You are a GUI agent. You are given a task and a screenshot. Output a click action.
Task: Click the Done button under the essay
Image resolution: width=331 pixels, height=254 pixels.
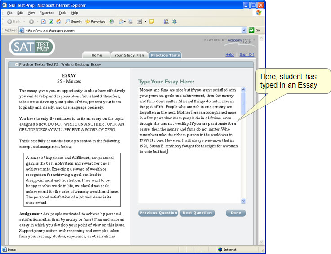click(236, 213)
